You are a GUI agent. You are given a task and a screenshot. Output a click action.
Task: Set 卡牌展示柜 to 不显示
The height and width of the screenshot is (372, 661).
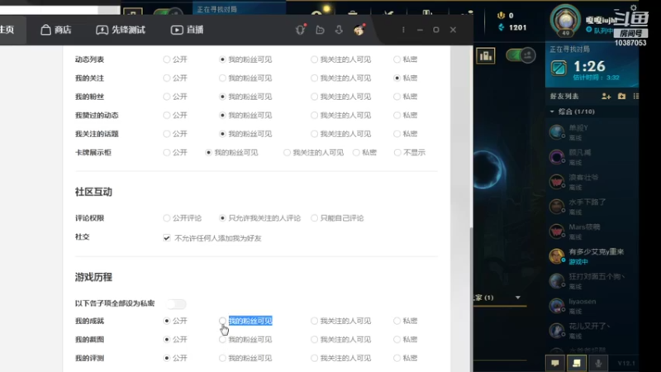coord(397,152)
